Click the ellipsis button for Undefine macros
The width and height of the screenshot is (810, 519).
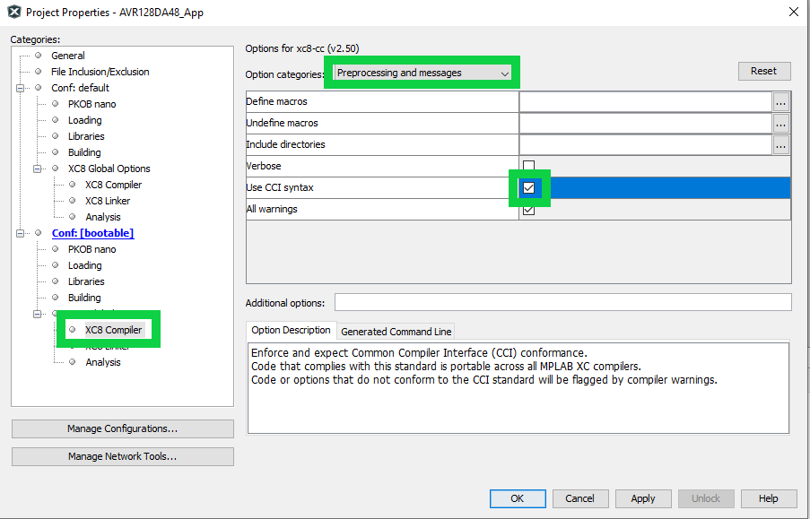click(780, 123)
